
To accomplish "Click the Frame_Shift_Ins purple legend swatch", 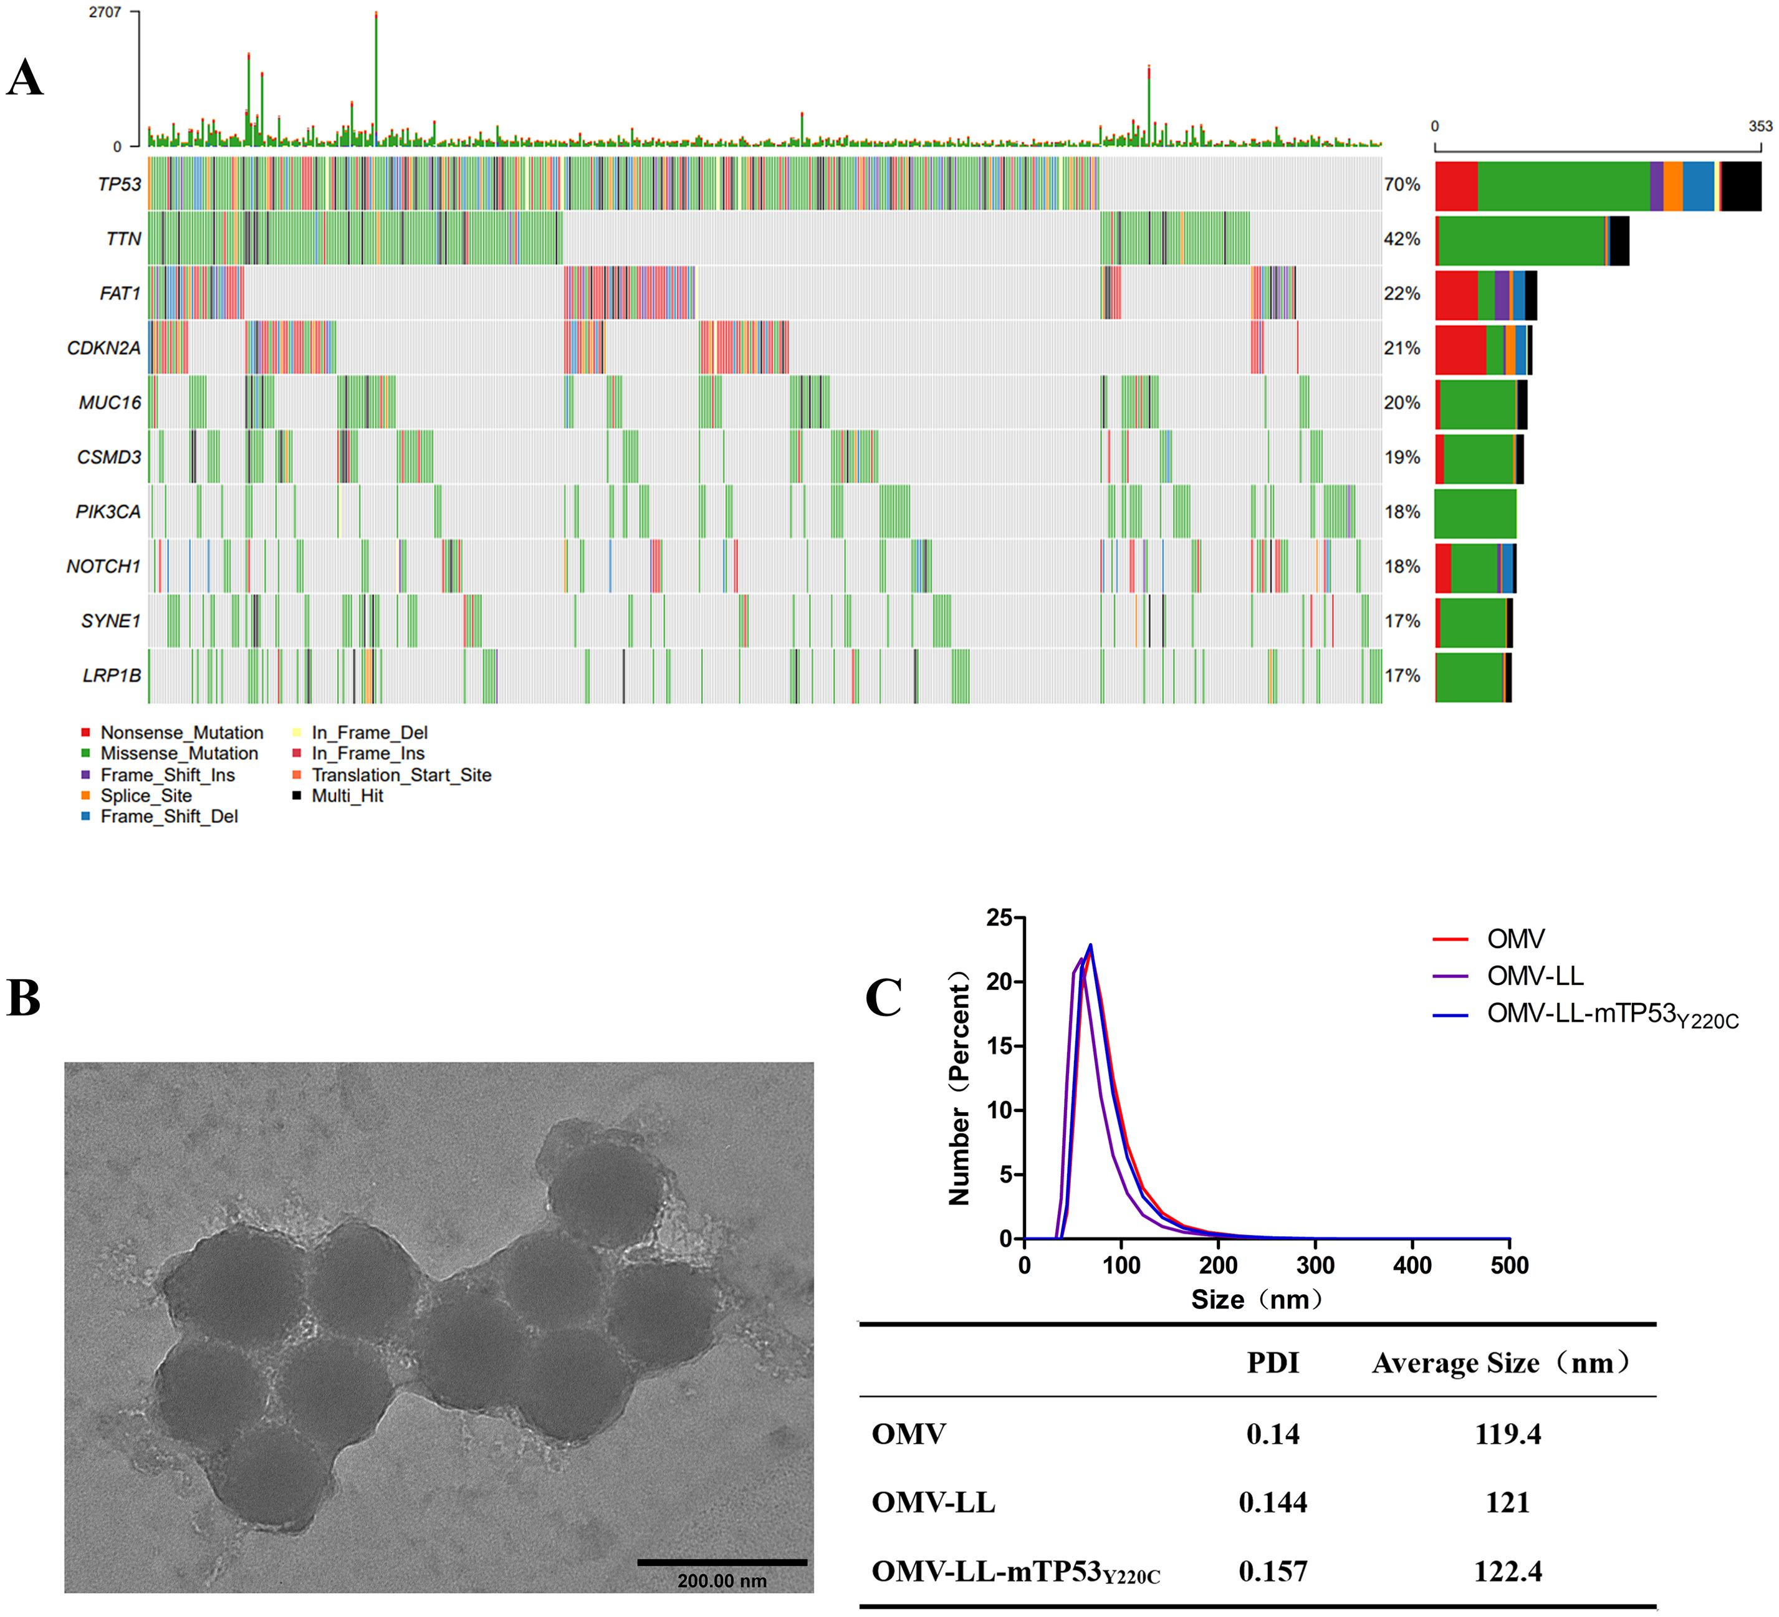I will pyautogui.click(x=85, y=775).
